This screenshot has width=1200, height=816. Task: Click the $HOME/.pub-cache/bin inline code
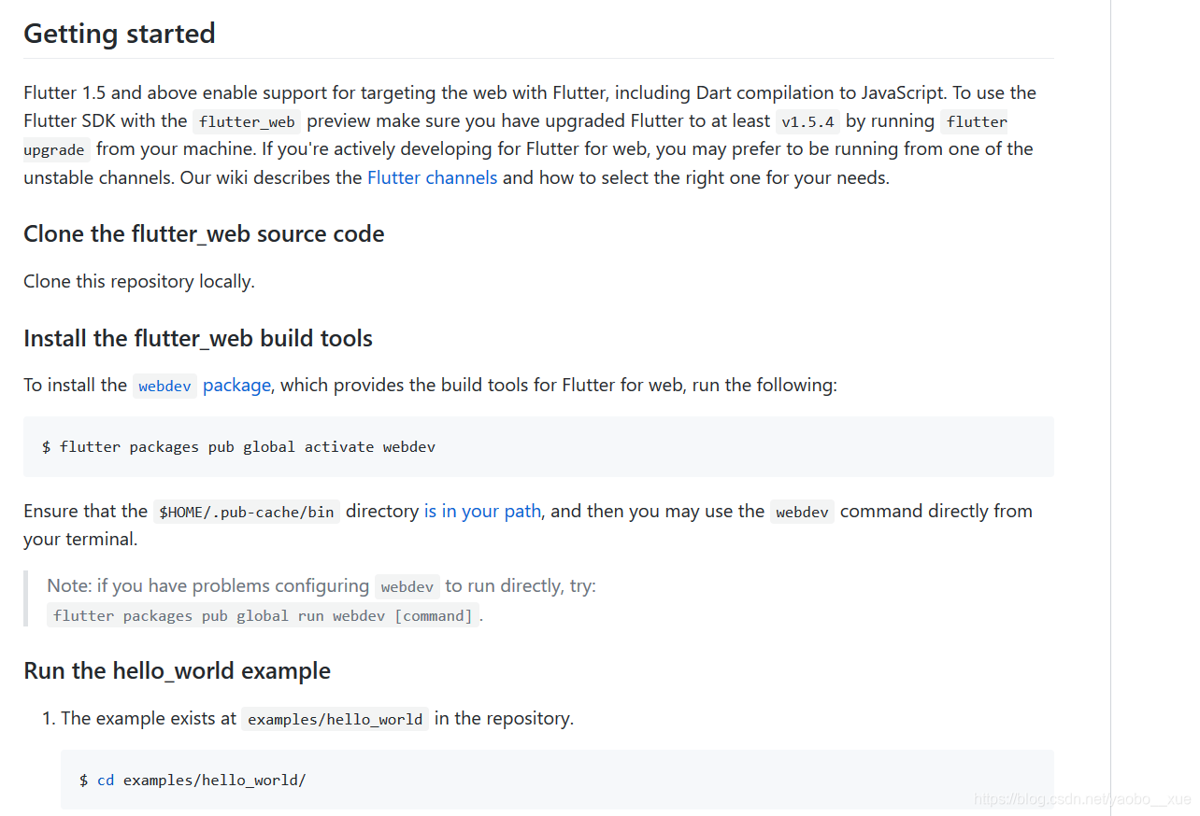pos(247,512)
